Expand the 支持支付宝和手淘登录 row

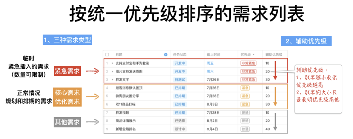click(112, 63)
